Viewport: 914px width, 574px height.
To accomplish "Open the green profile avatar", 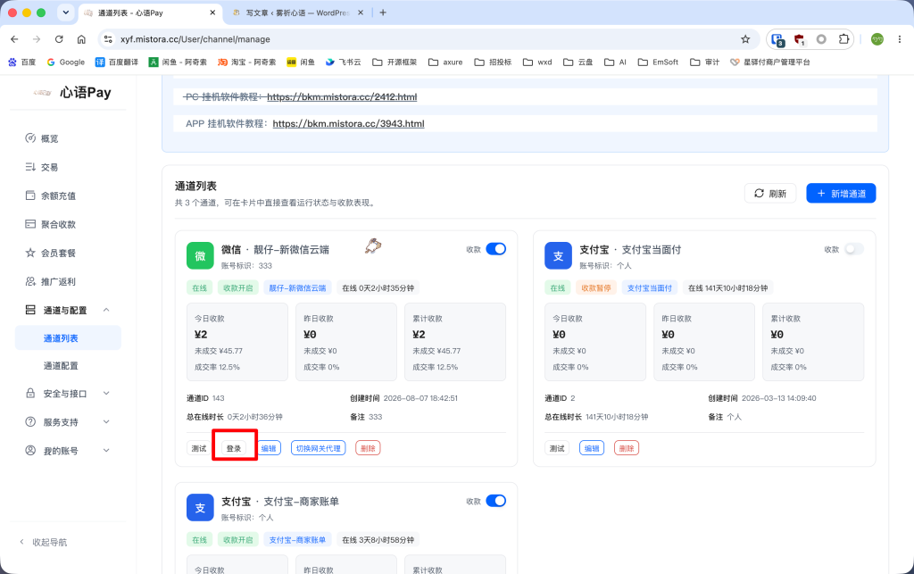I will pos(877,39).
